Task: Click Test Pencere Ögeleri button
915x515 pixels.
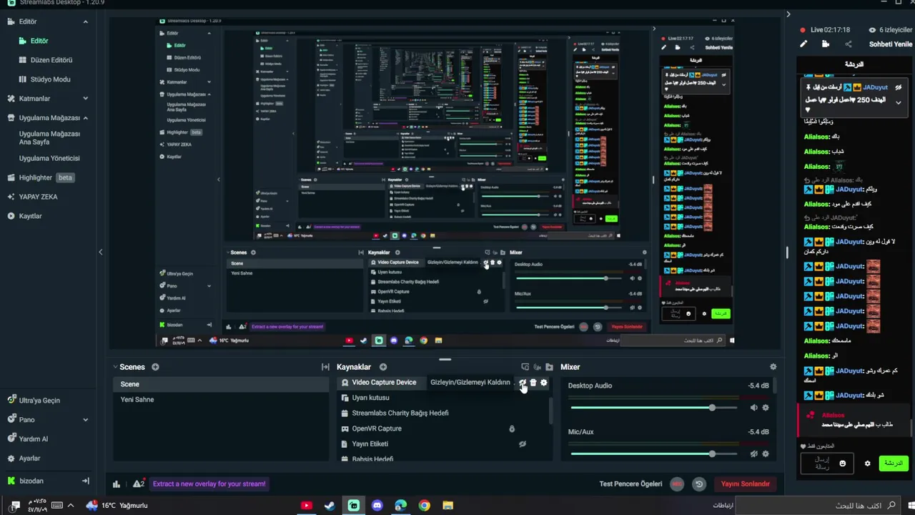Action: tap(630, 484)
